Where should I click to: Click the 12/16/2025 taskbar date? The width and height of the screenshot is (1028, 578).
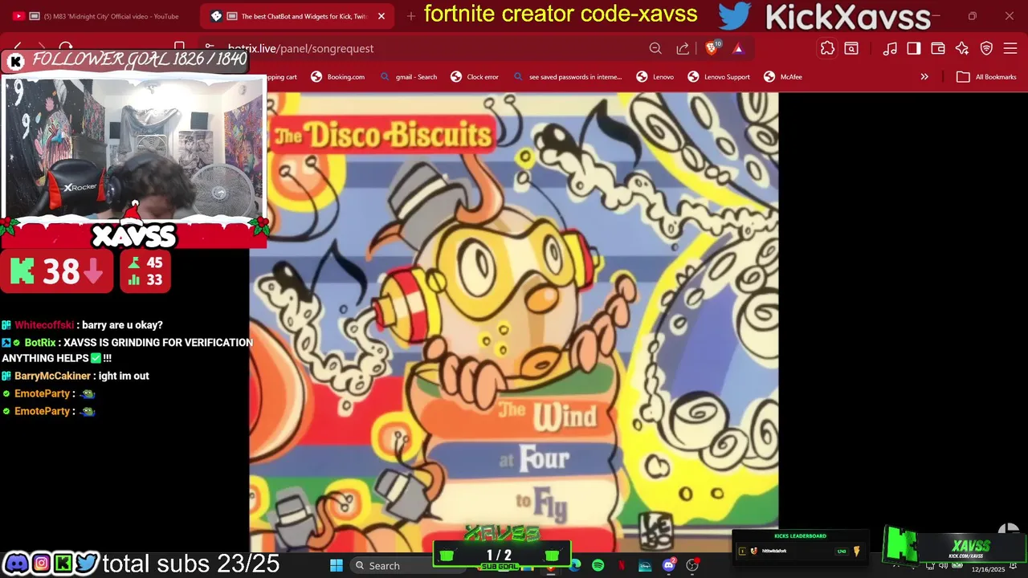click(988, 569)
